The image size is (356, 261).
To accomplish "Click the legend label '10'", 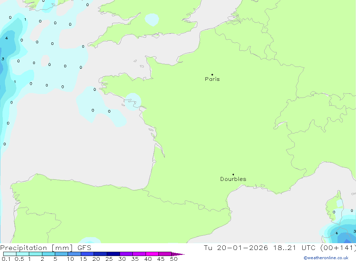I will (x=70, y=259).
